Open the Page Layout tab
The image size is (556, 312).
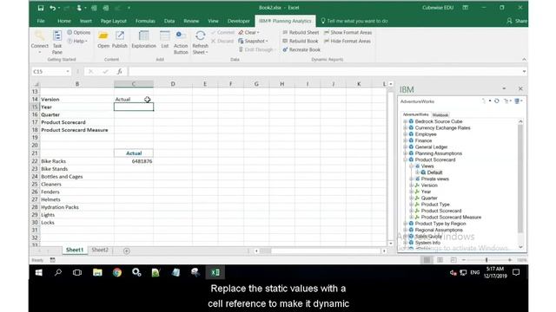pyautogui.click(x=114, y=21)
